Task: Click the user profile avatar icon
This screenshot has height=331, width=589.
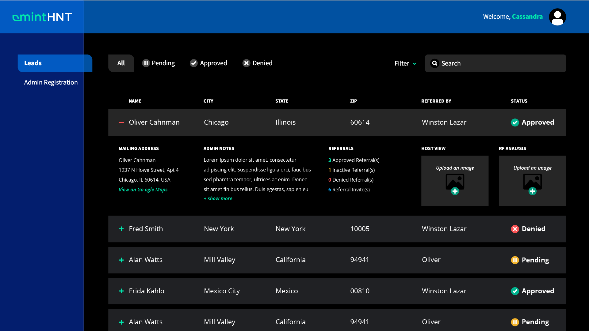Action: pyautogui.click(x=557, y=17)
